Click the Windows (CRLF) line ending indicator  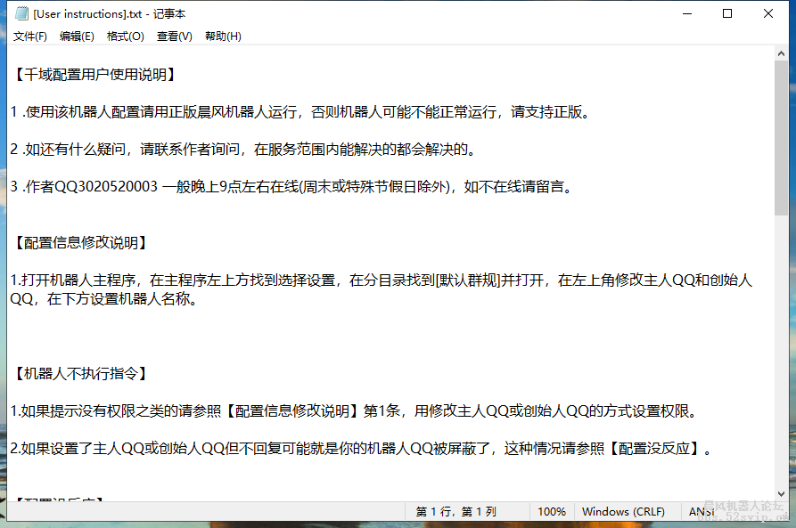[x=624, y=511]
